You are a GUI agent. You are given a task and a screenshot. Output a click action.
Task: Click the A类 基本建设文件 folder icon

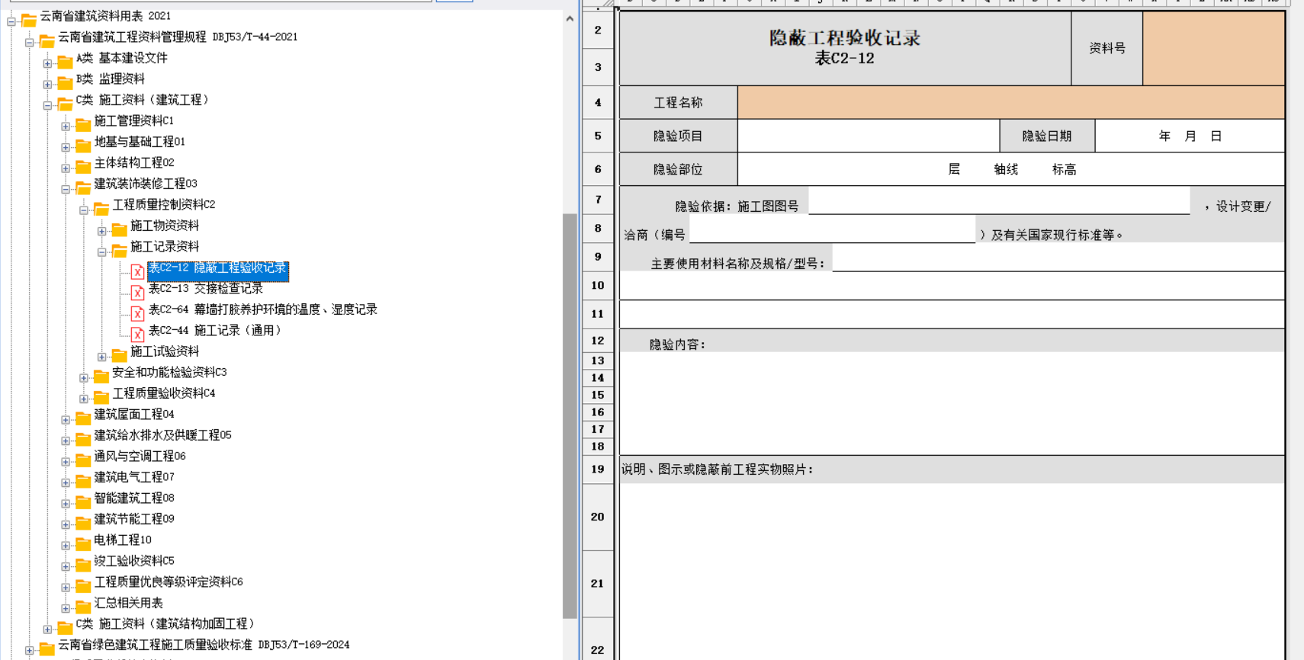pos(66,61)
